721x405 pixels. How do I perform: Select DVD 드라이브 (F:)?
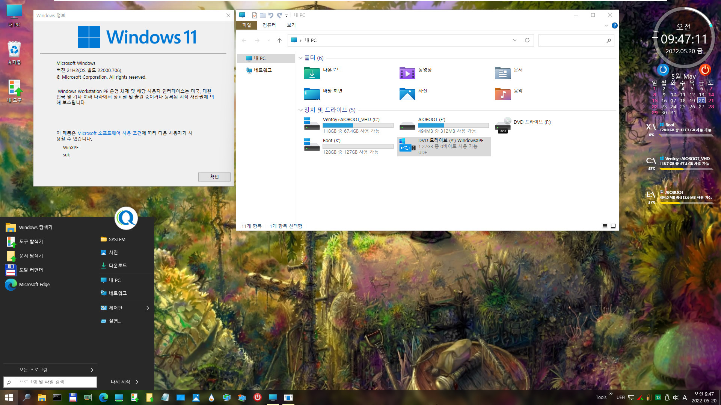coord(523,125)
